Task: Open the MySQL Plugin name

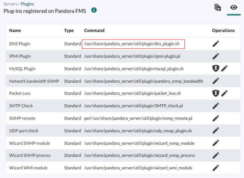Action: (22, 68)
